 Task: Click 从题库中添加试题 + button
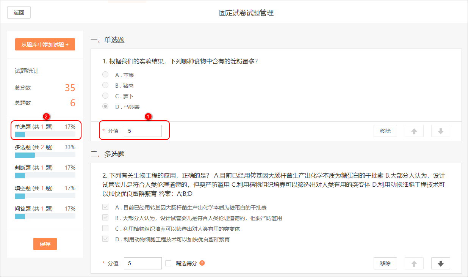45,44
